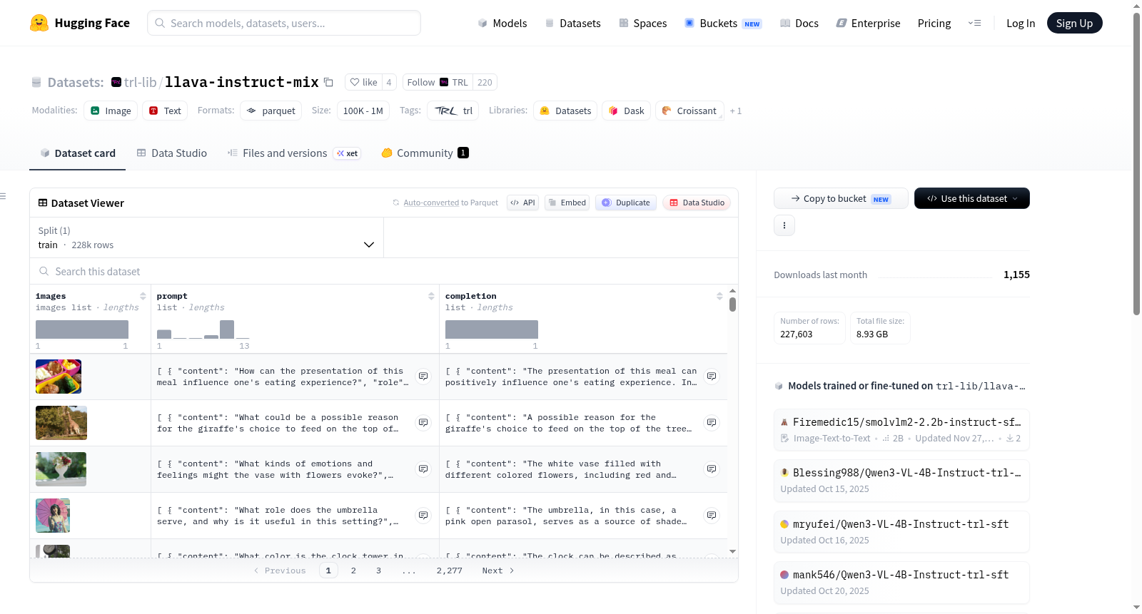Open Firemedic15/smolvlm2-2.2b-instruct model card
Viewport: 1142px width, 614px height.
pyautogui.click(x=901, y=429)
